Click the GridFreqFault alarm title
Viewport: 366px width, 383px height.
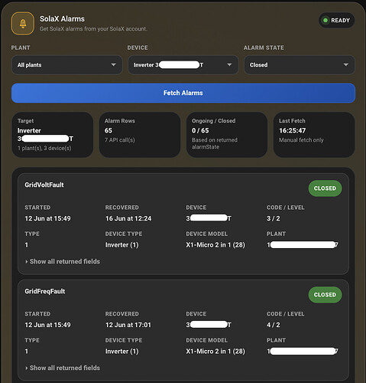45,291
